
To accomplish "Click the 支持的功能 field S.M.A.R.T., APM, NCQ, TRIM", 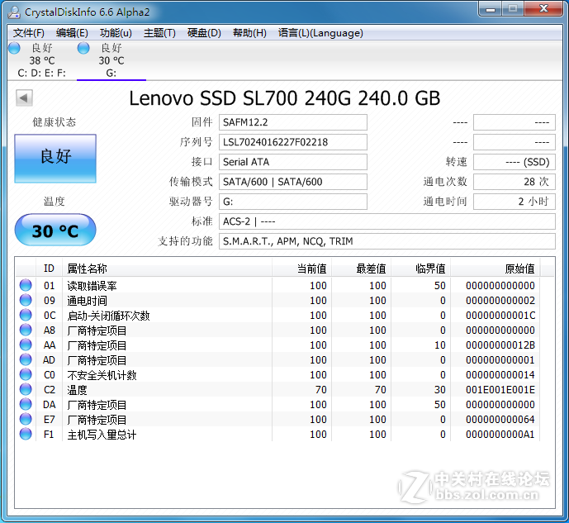I will pos(387,241).
